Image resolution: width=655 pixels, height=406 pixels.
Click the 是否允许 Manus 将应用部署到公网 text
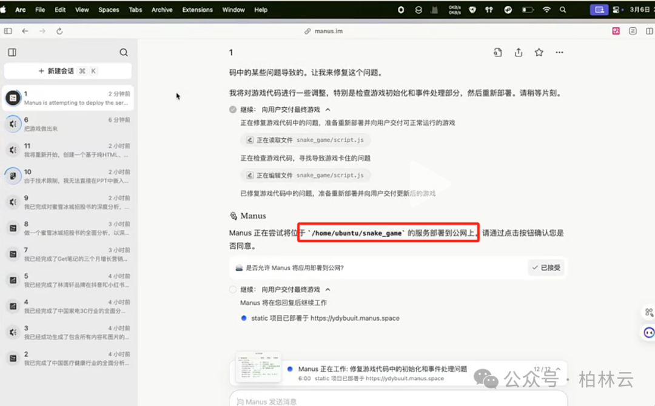[x=295, y=268]
